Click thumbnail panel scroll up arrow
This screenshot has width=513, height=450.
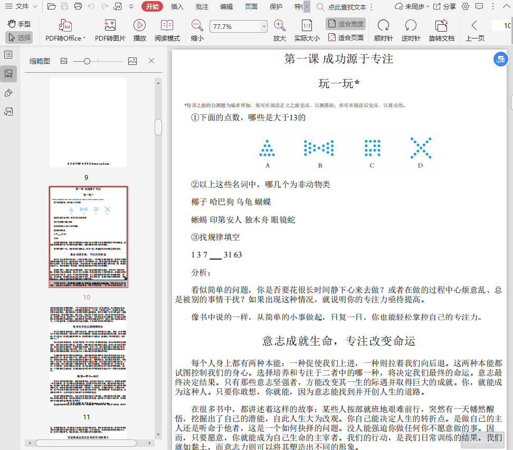(x=158, y=83)
